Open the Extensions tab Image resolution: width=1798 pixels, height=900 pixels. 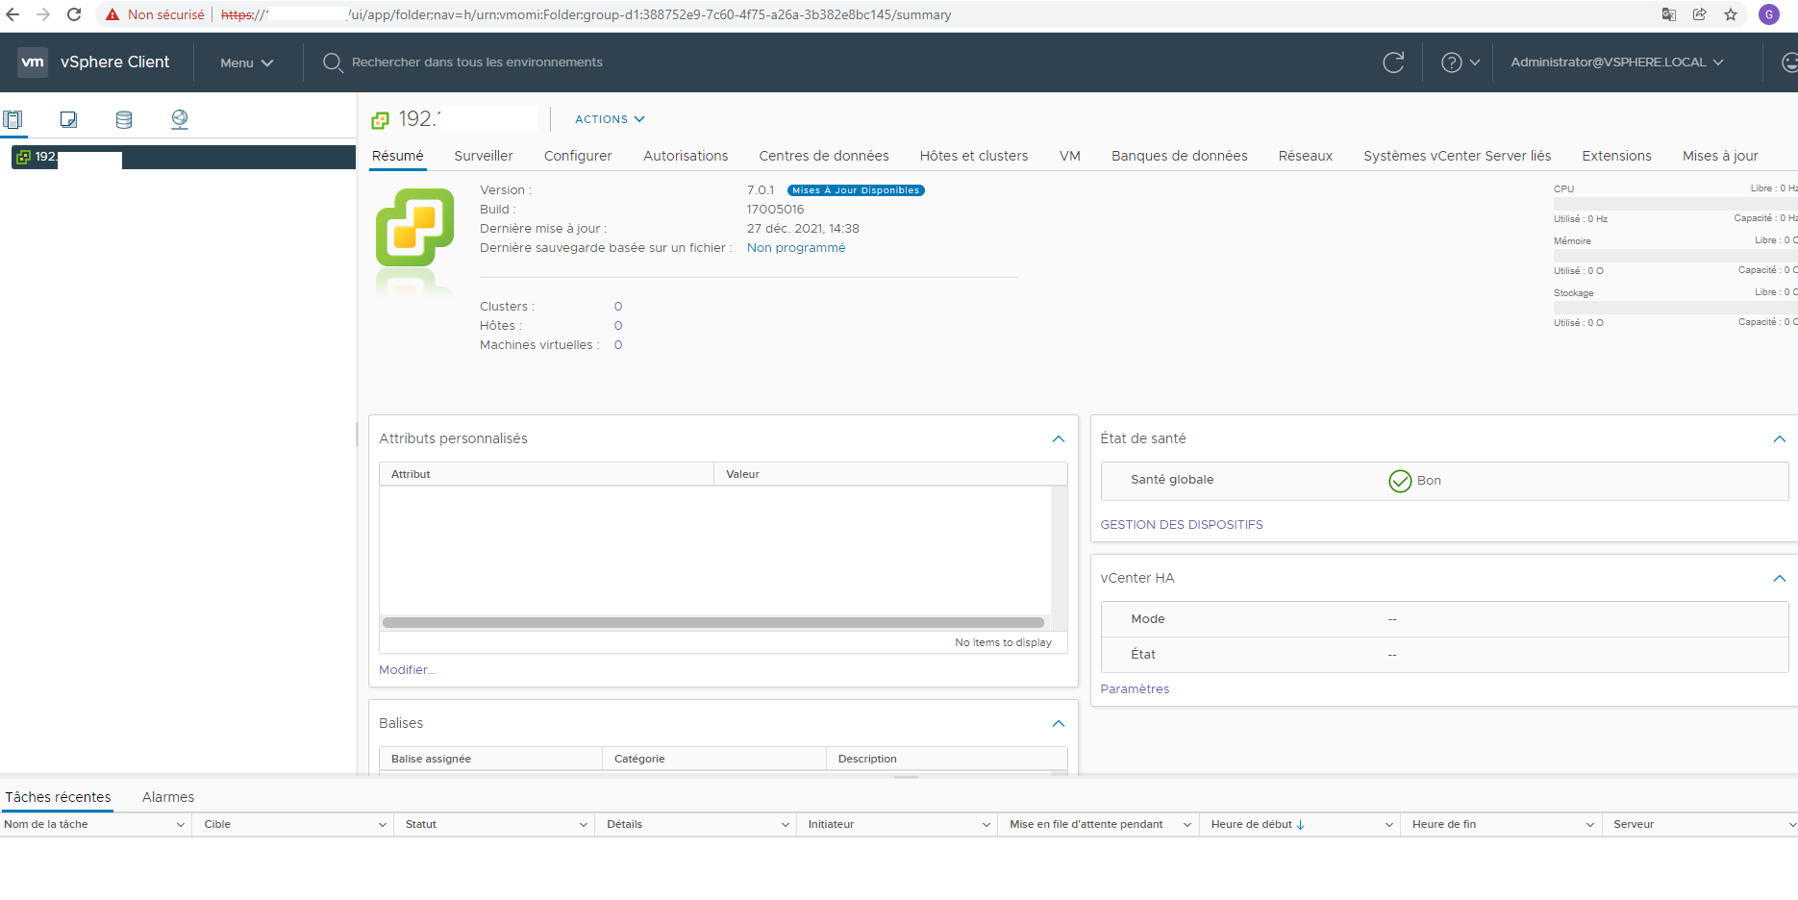point(1617,156)
